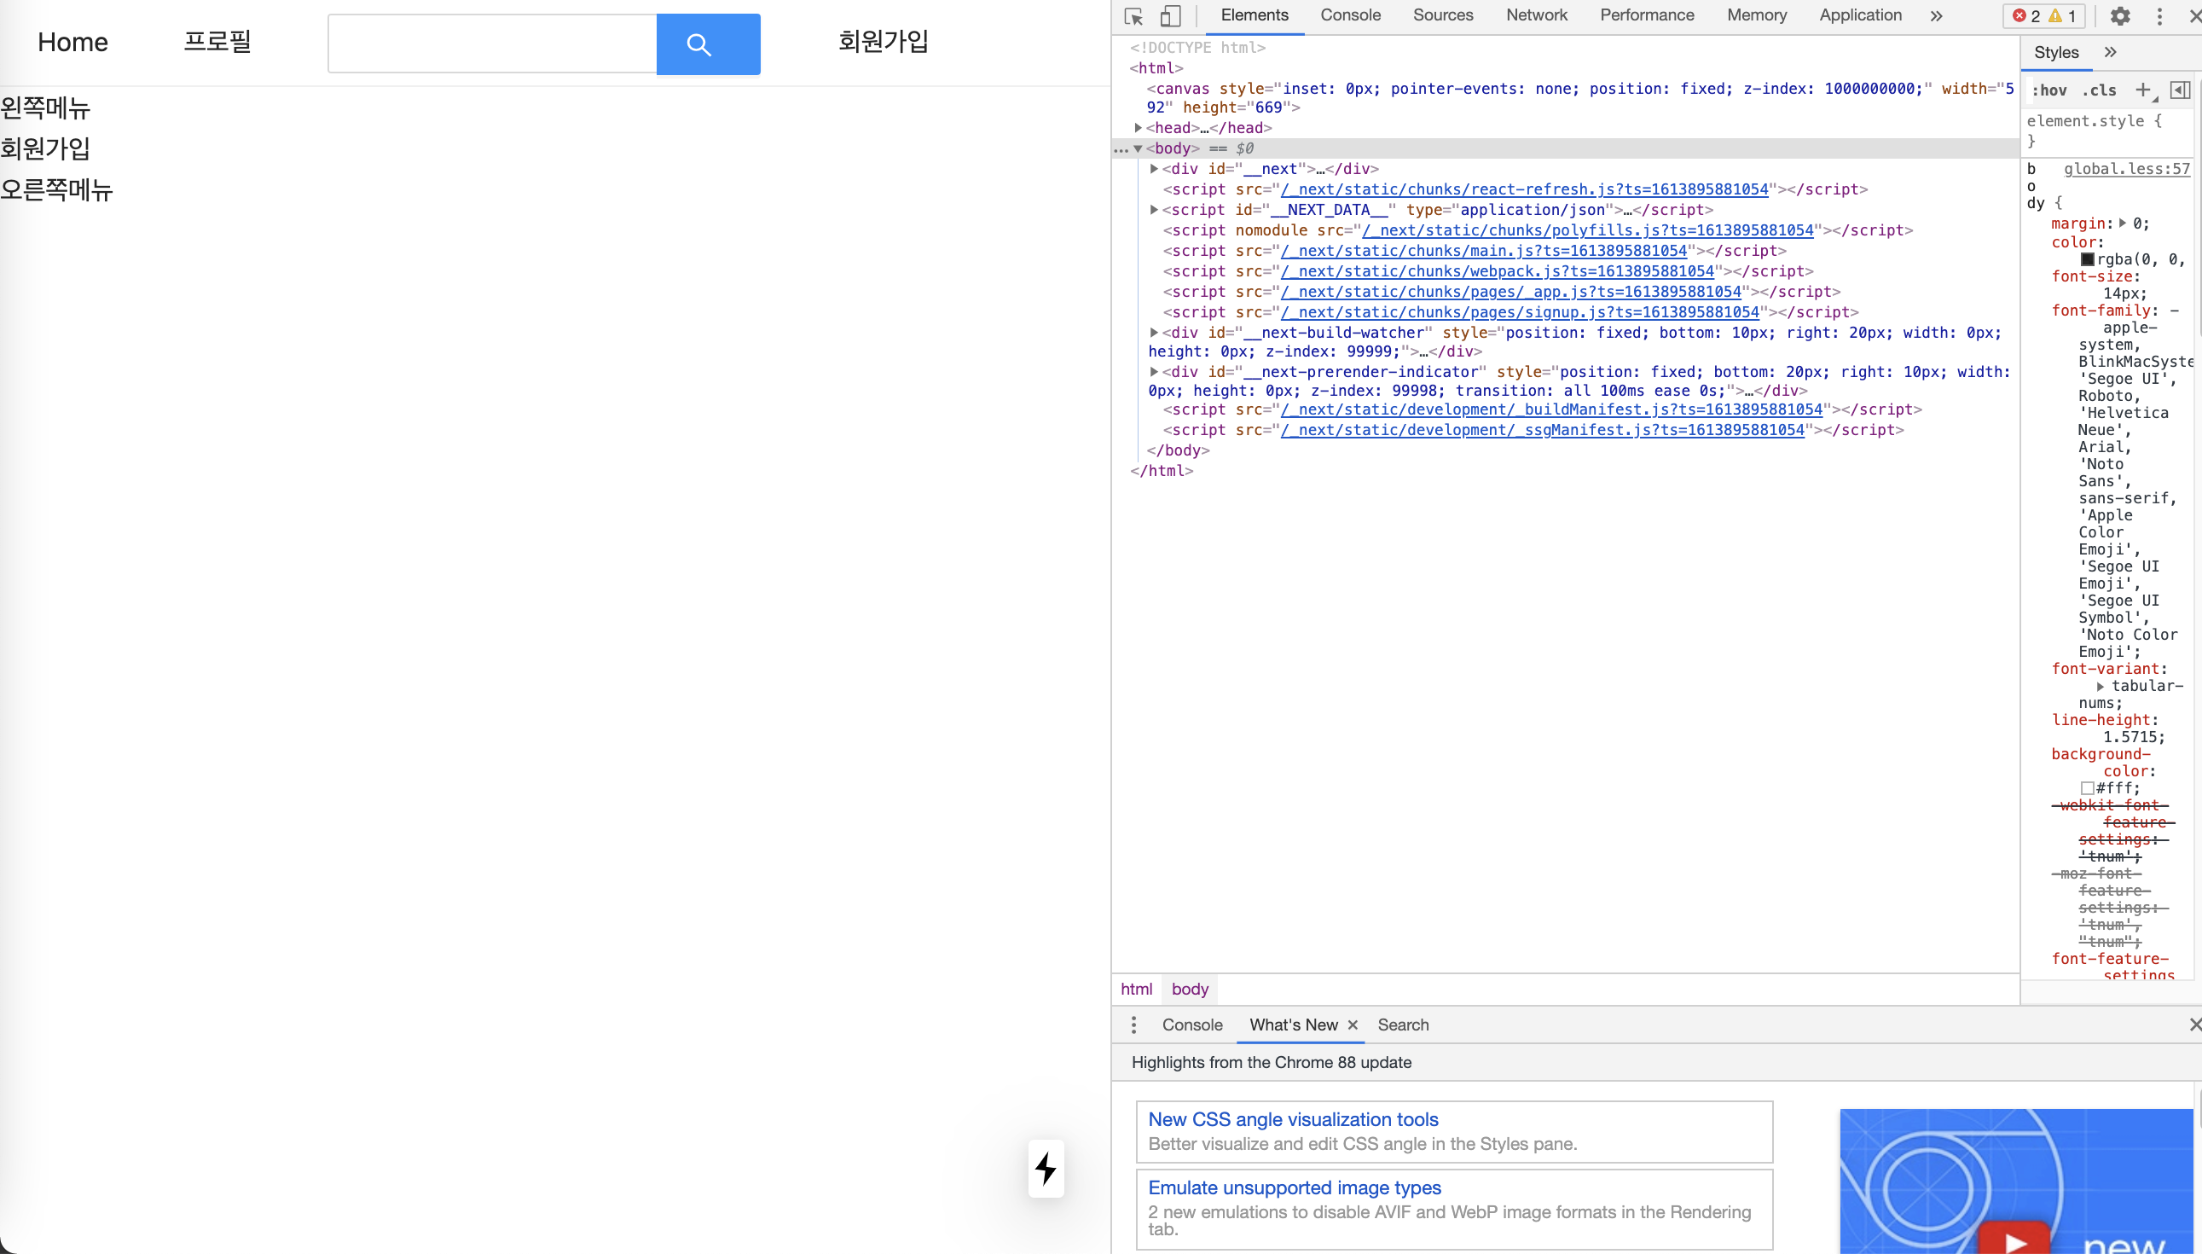Toggle the computed styles sidebar icon
Screen dimensions: 2202x1254
coord(2180,90)
